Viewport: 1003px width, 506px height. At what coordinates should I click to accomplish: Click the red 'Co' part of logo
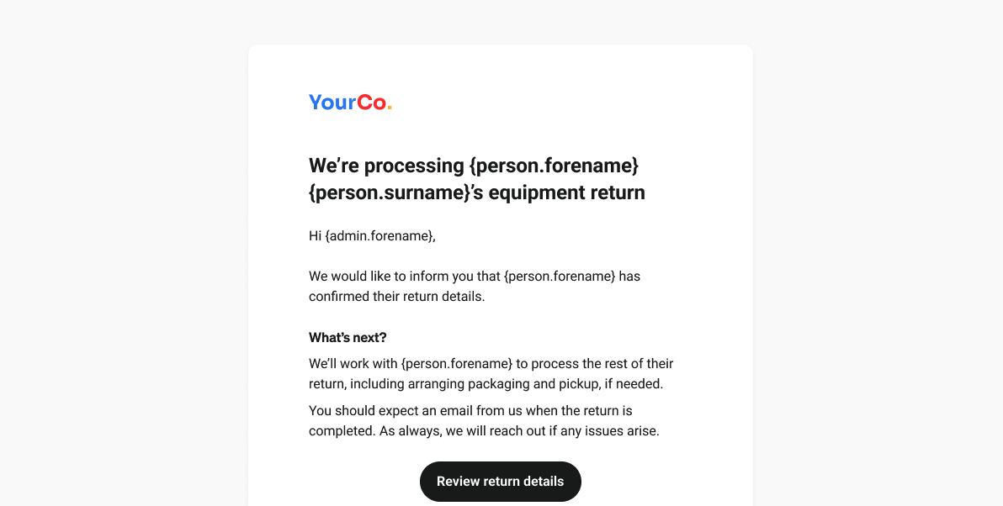point(372,103)
